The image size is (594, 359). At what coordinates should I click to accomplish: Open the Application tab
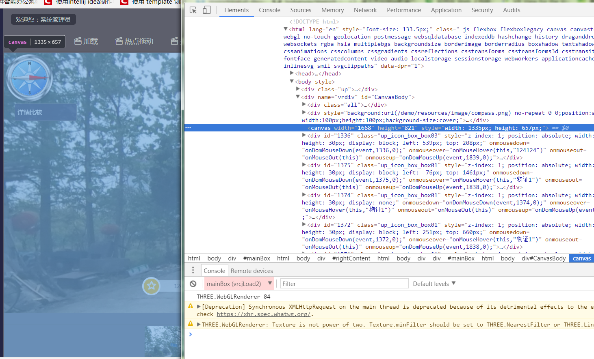[x=446, y=10]
